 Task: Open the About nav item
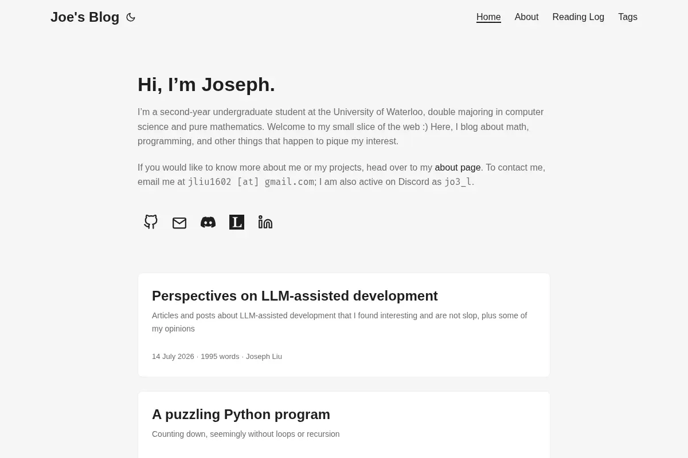(x=526, y=17)
